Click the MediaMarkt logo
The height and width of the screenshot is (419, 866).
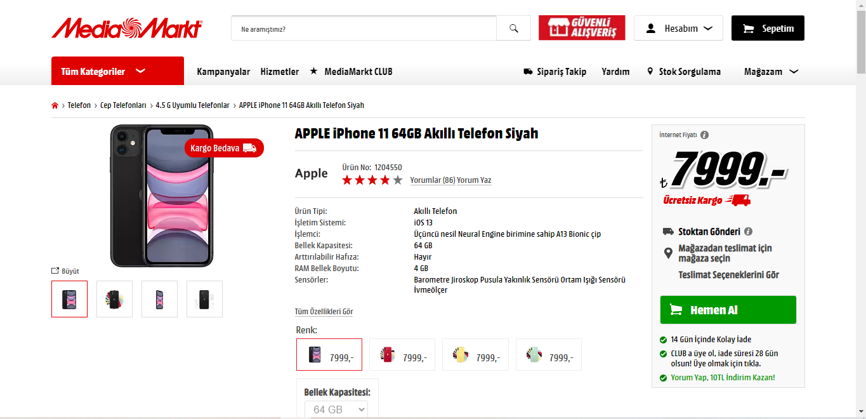pyautogui.click(x=127, y=29)
